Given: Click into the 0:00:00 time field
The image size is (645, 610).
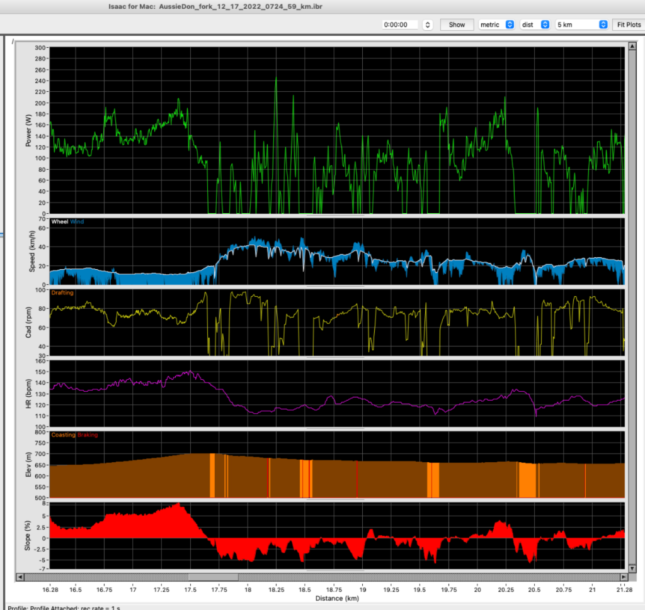Looking at the screenshot, I should [x=401, y=25].
